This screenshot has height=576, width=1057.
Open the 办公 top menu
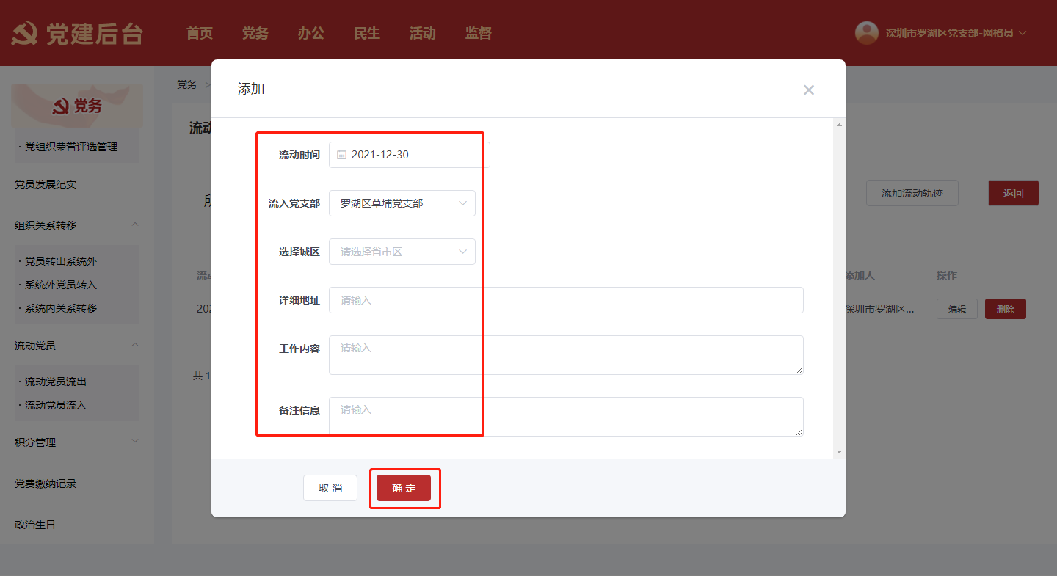310,33
